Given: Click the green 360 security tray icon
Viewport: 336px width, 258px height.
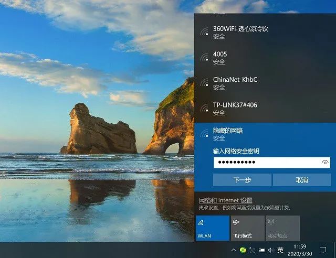Looking at the screenshot, I should (243, 250).
